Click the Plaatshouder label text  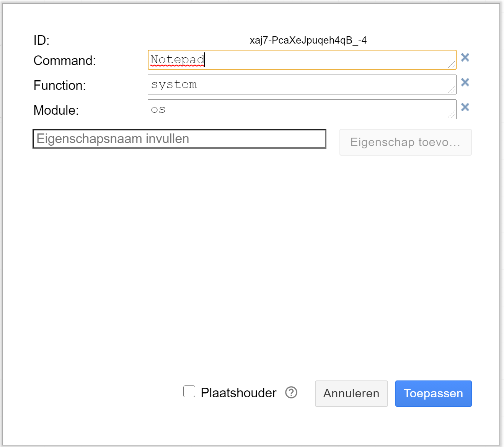(238, 393)
